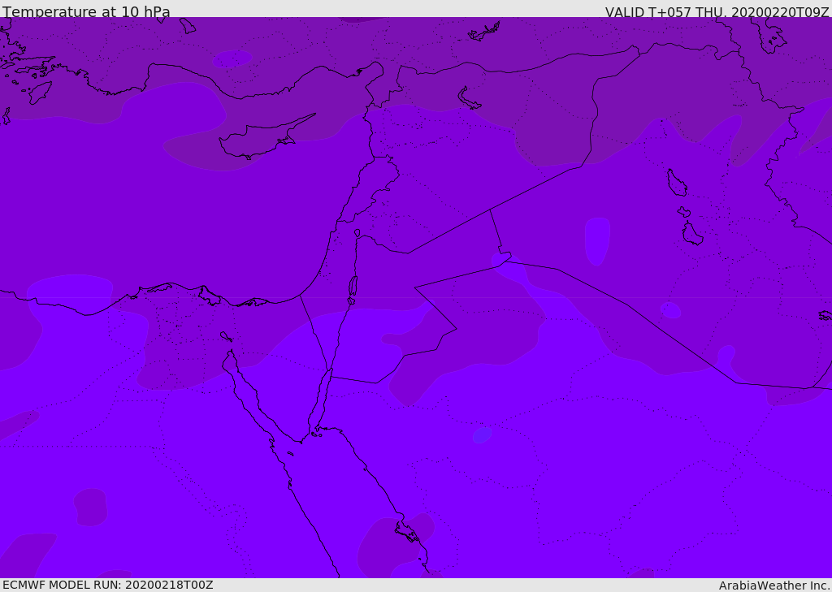The image size is (832, 592).
Task: Click the Dead Sea outline
Action: tap(353, 286)
